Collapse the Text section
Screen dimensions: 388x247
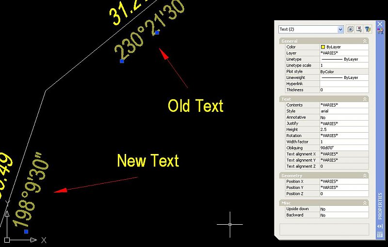(x=365, y=99)
